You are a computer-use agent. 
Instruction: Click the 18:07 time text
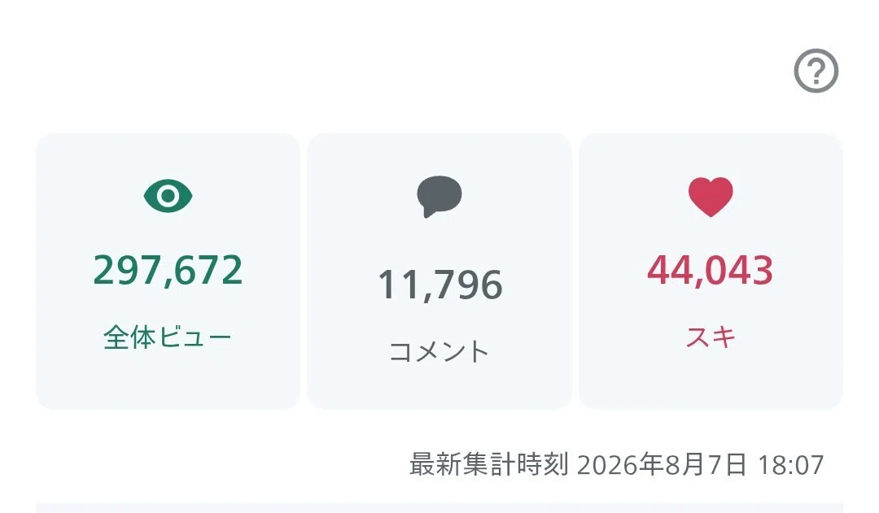[791, 465]
